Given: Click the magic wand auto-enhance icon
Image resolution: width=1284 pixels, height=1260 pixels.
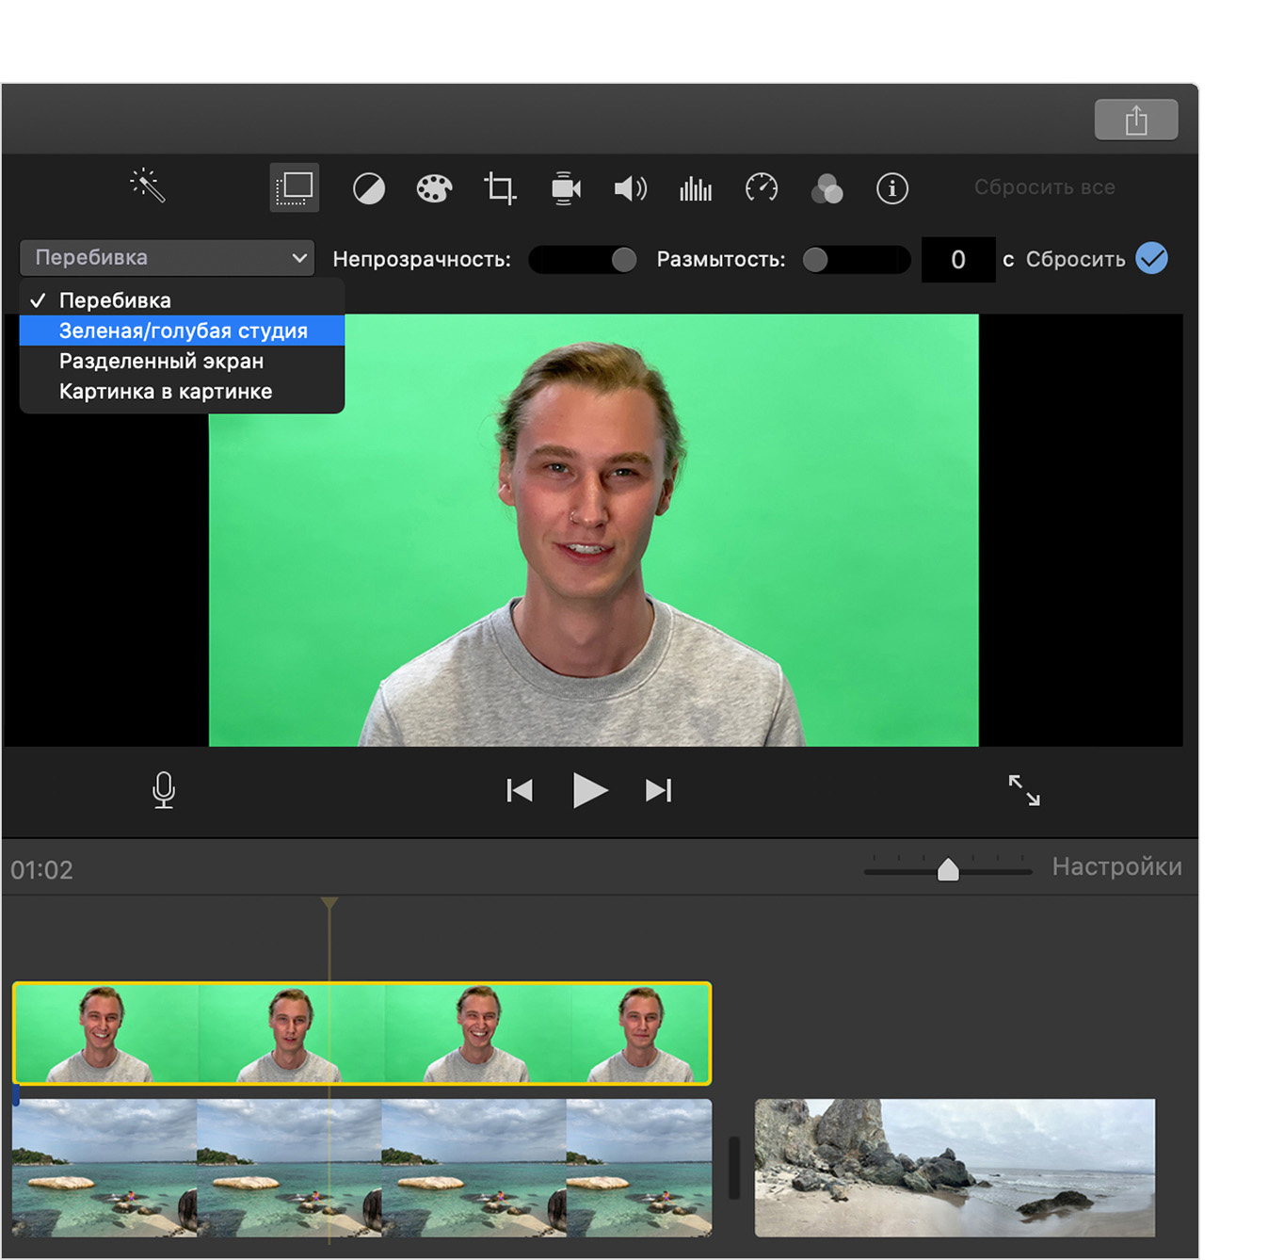Looking at the screenshot, I should (x=148, y=186).
